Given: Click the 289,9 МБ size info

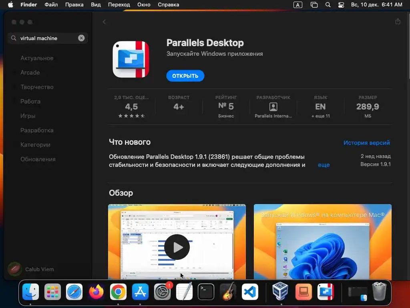Looking at the screenshot, I should (368, 107).
